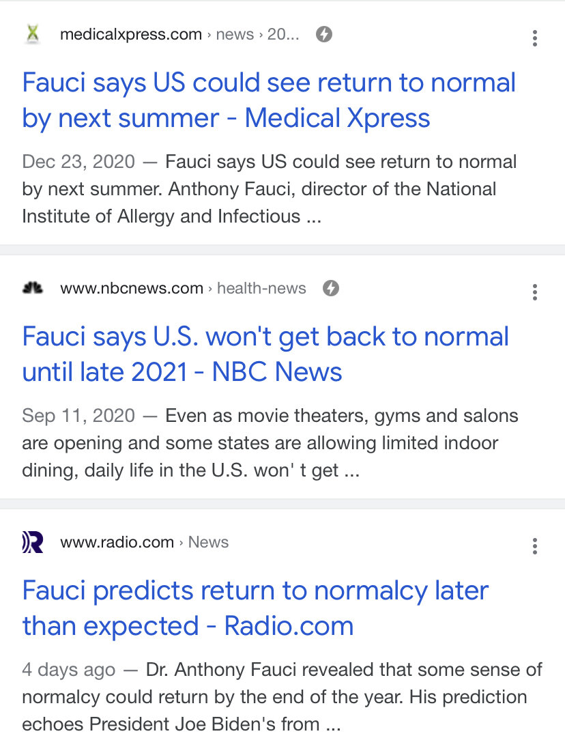Open 'Fauci says US could see return to normal' headline
The width and height of the screenshot is (565, 751).
point(269,100)
